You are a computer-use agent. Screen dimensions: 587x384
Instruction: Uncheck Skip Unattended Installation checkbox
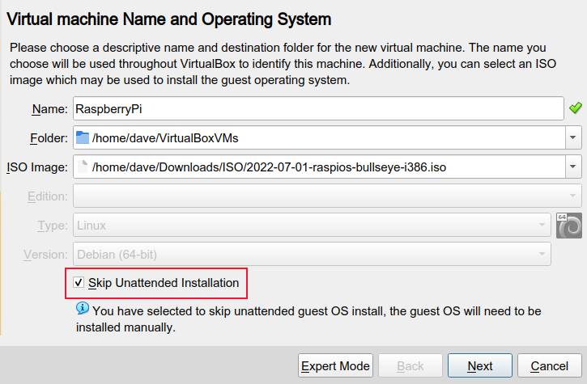click(x=79, y=283)
